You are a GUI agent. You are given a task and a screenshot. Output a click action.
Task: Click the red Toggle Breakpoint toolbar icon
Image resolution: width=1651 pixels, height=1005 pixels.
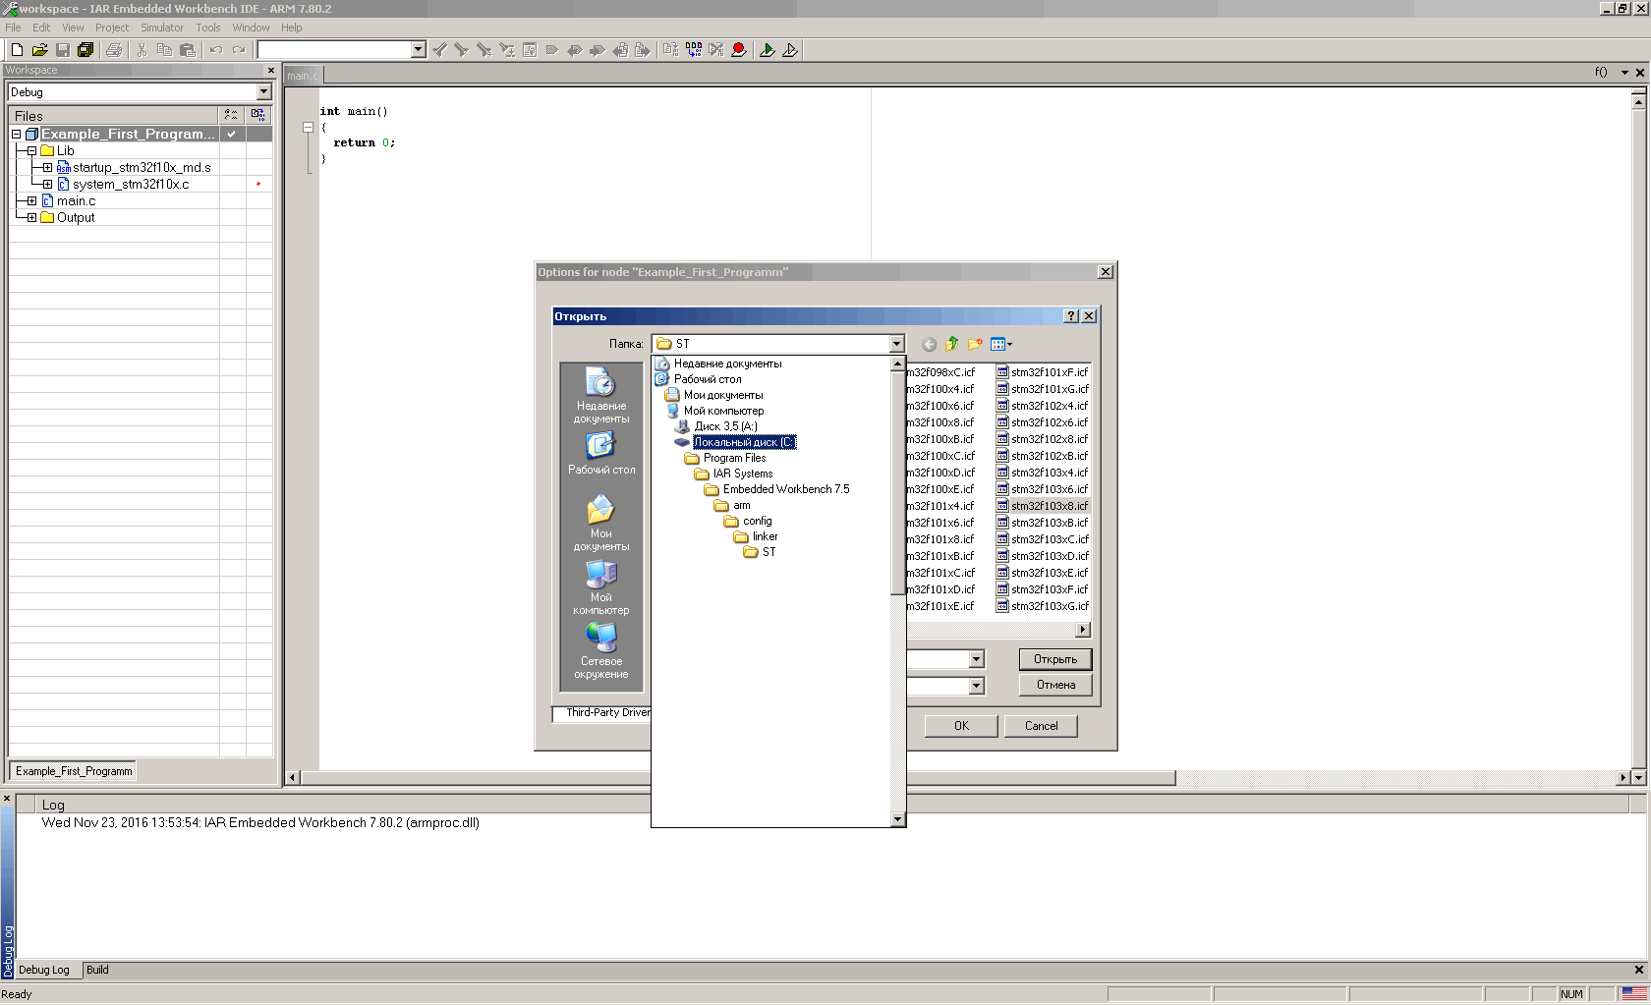pos(739,50)
